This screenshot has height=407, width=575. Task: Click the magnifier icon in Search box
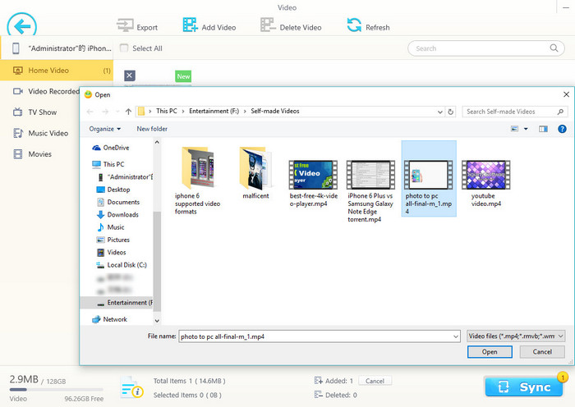[554, 48]
